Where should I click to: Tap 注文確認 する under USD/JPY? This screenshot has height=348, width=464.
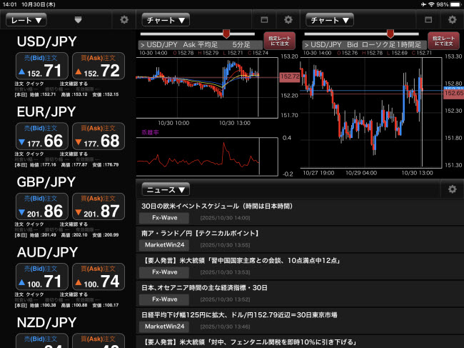tap(74, 84)
